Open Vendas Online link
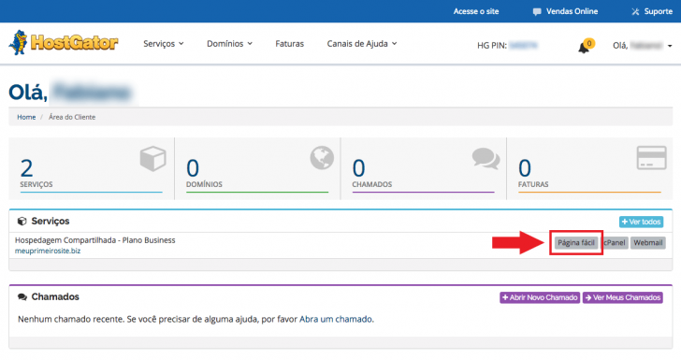 click(572, 11)
